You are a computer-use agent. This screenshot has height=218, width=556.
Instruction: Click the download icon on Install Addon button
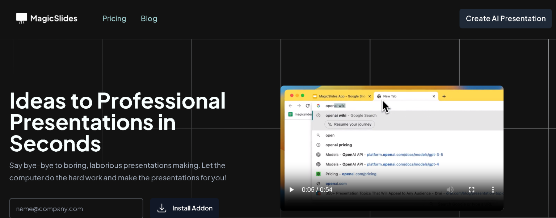point(161,208)
